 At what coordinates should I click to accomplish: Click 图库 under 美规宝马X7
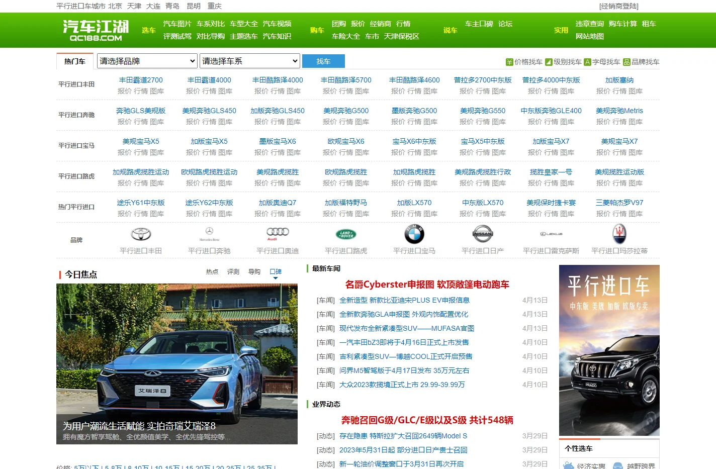pos(636,152)
